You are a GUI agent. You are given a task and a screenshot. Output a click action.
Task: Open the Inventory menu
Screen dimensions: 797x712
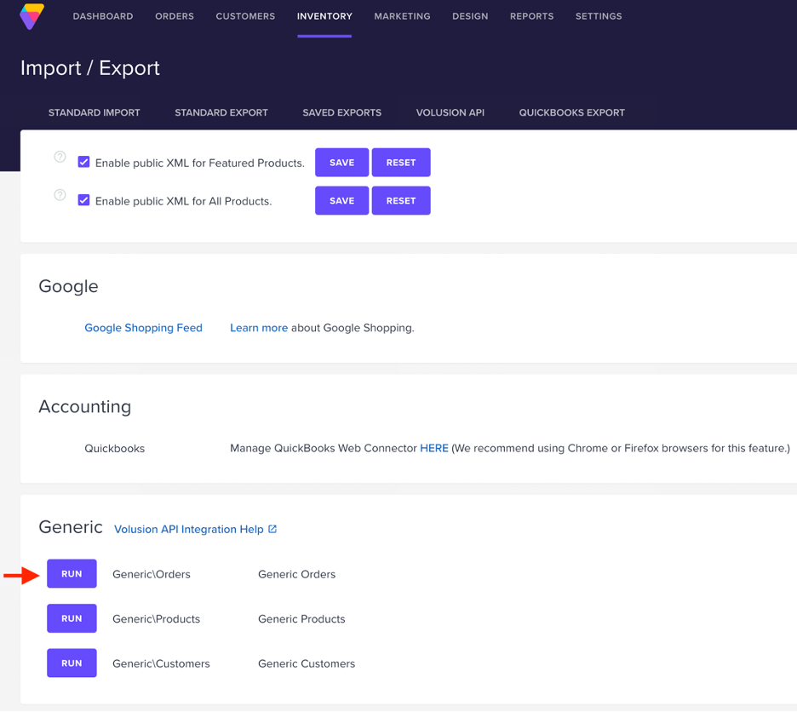[x=324, y=16]
